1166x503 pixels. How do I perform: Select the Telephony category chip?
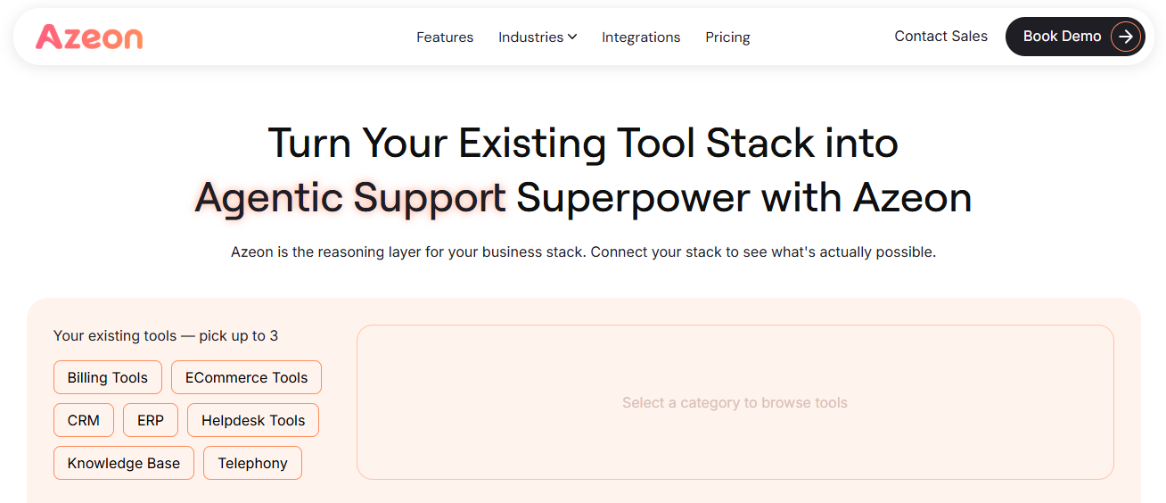point(253,463)
